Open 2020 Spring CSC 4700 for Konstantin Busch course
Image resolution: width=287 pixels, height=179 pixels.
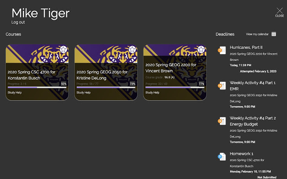31,75
